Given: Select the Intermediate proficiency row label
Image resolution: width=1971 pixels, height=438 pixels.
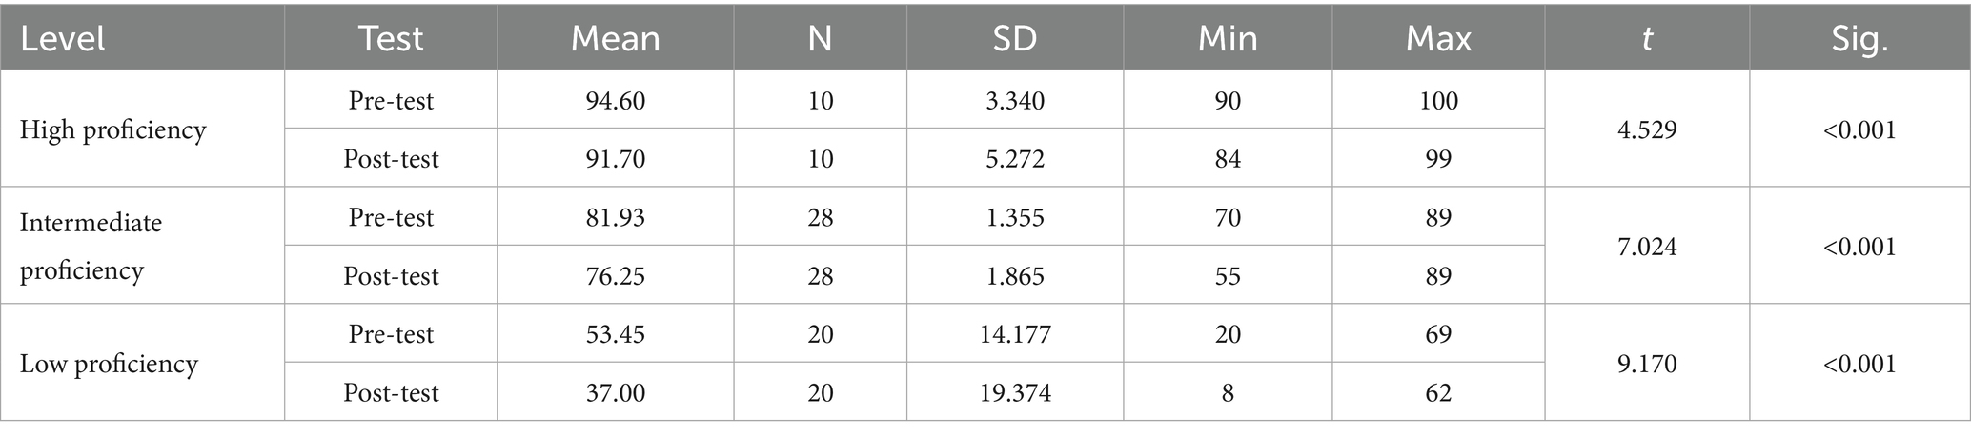Looking at the screenshot, I should tap(91, 247).
